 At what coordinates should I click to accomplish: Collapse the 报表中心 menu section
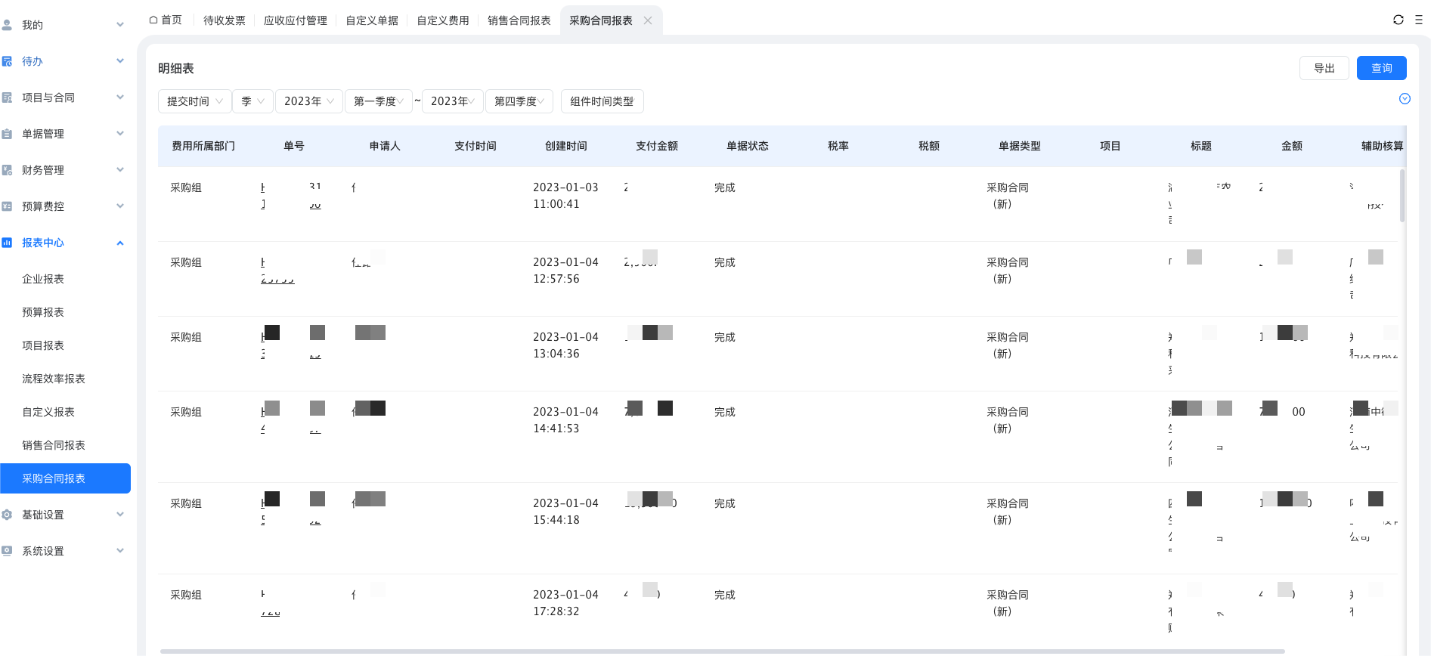click(120, 243)
